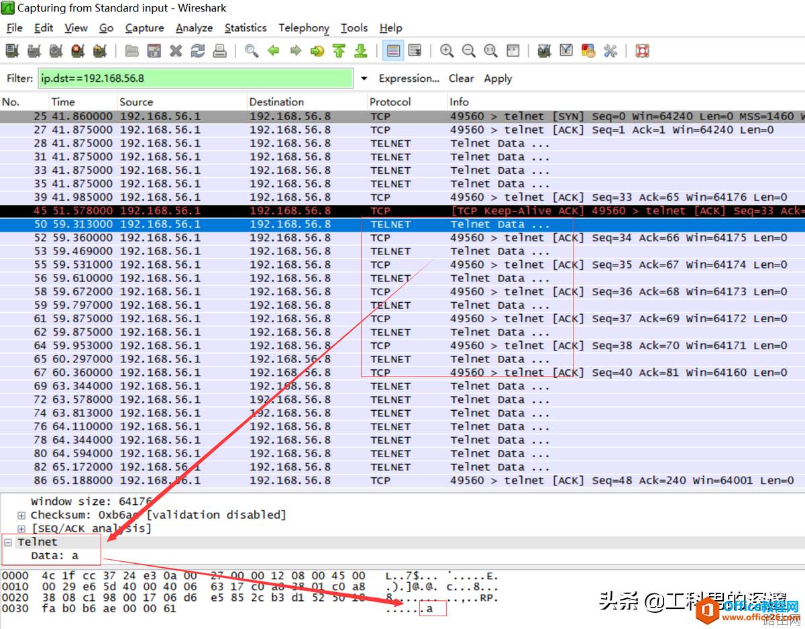Screen dimensions: 805x629
Task: Click the Reload capture file icon
Action: [197, 51]
